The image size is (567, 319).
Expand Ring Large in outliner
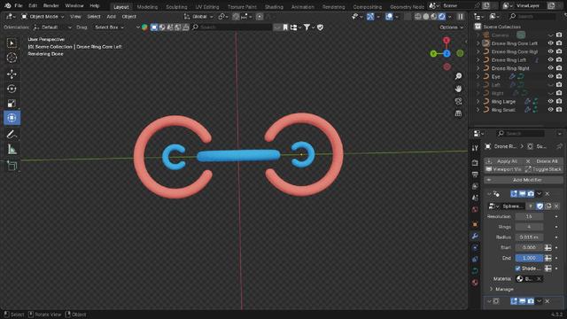[x=478, y=102]
